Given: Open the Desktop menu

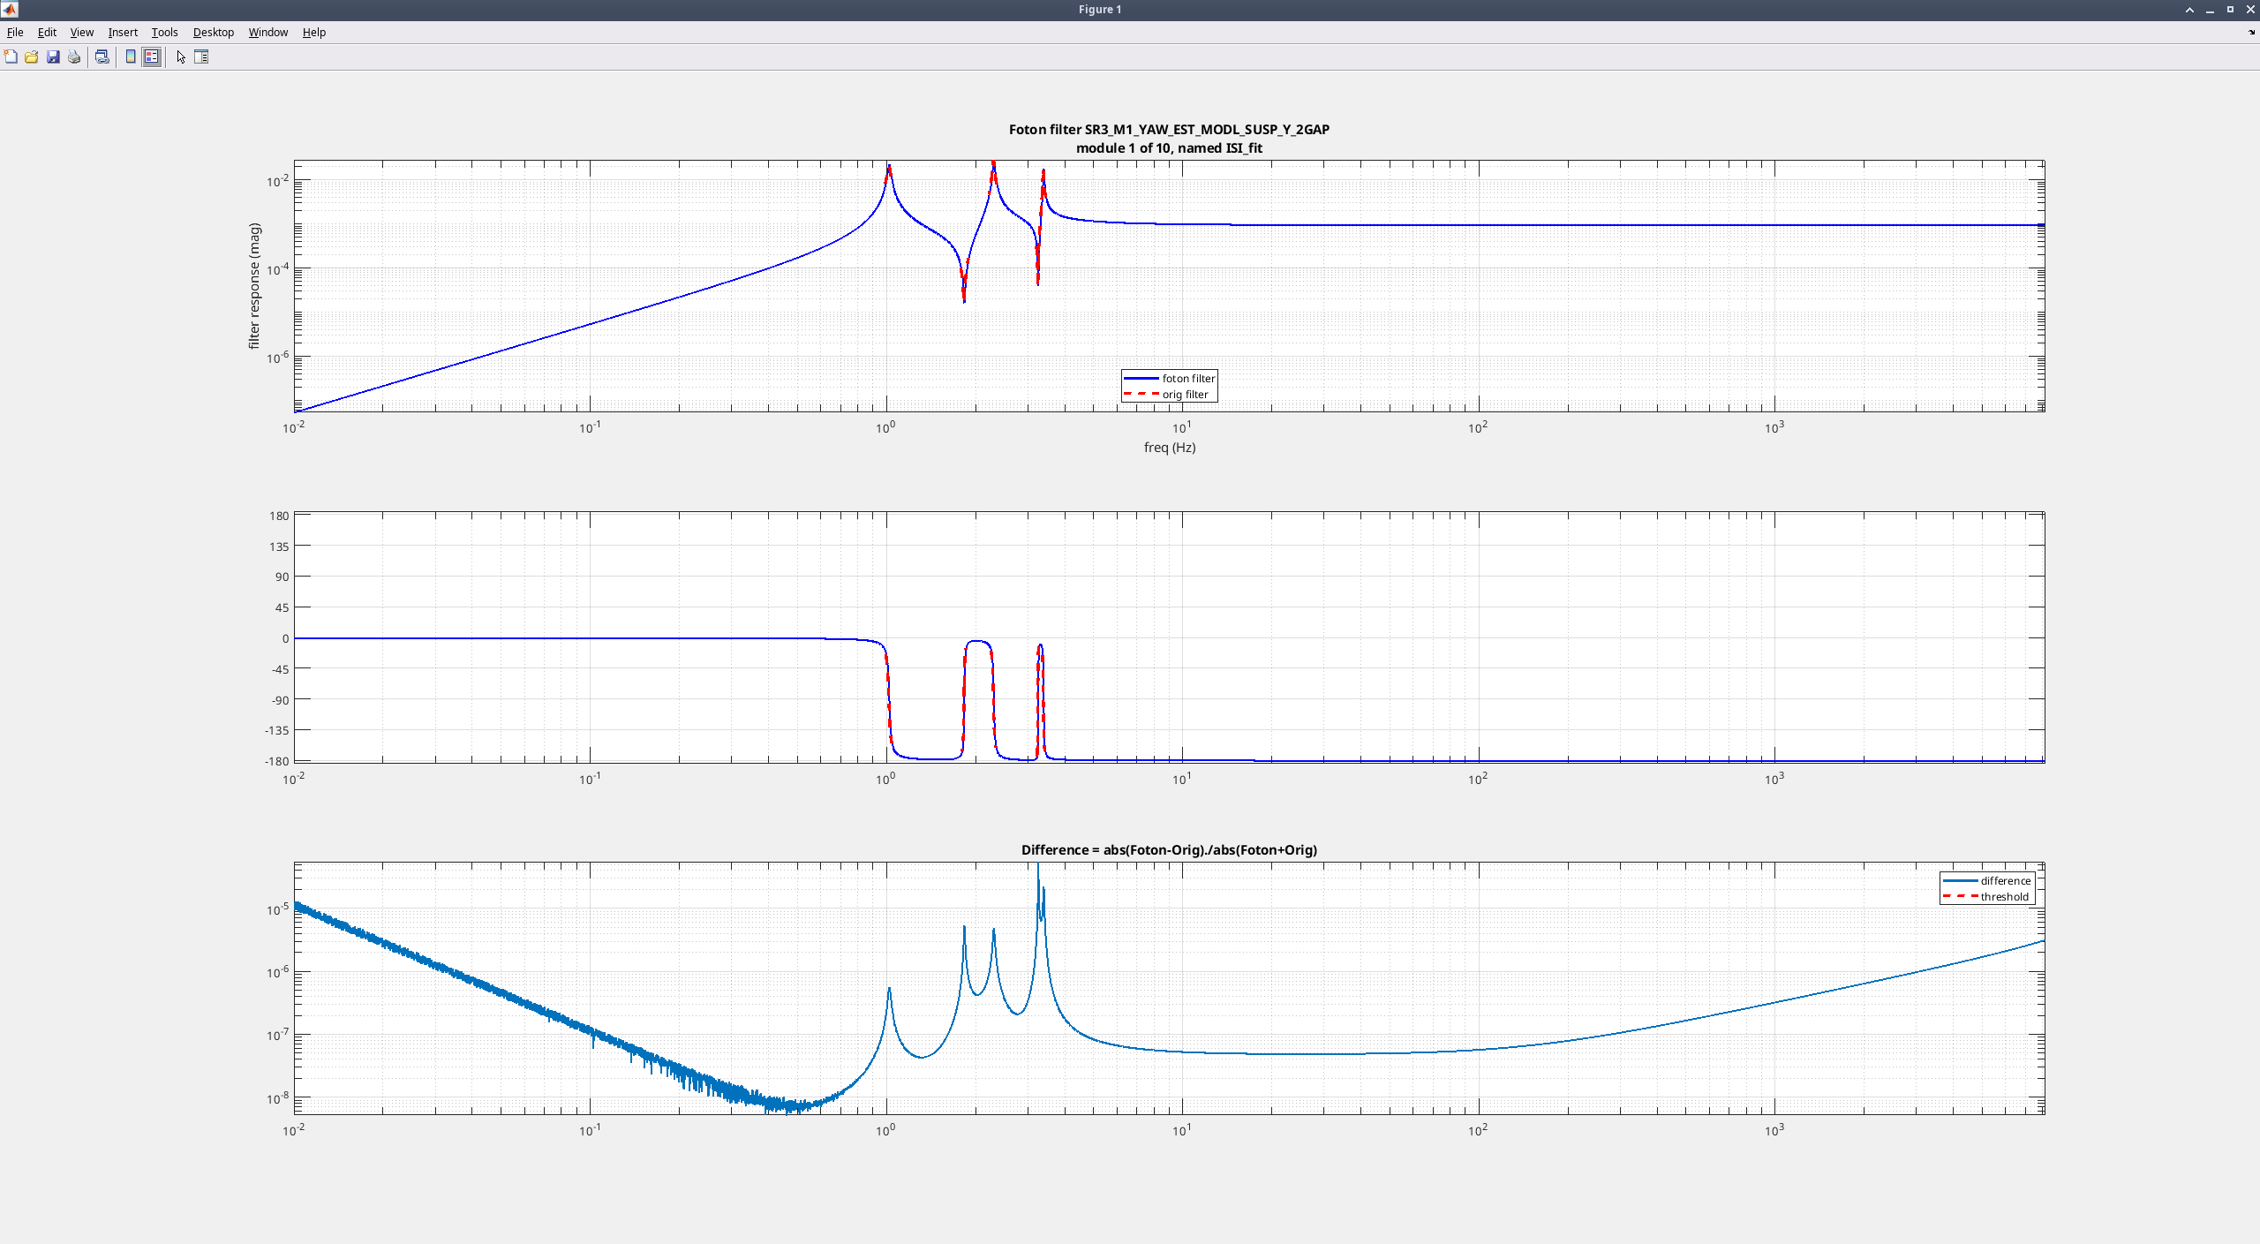Looking at the screenshot, I should click(214, 32).
